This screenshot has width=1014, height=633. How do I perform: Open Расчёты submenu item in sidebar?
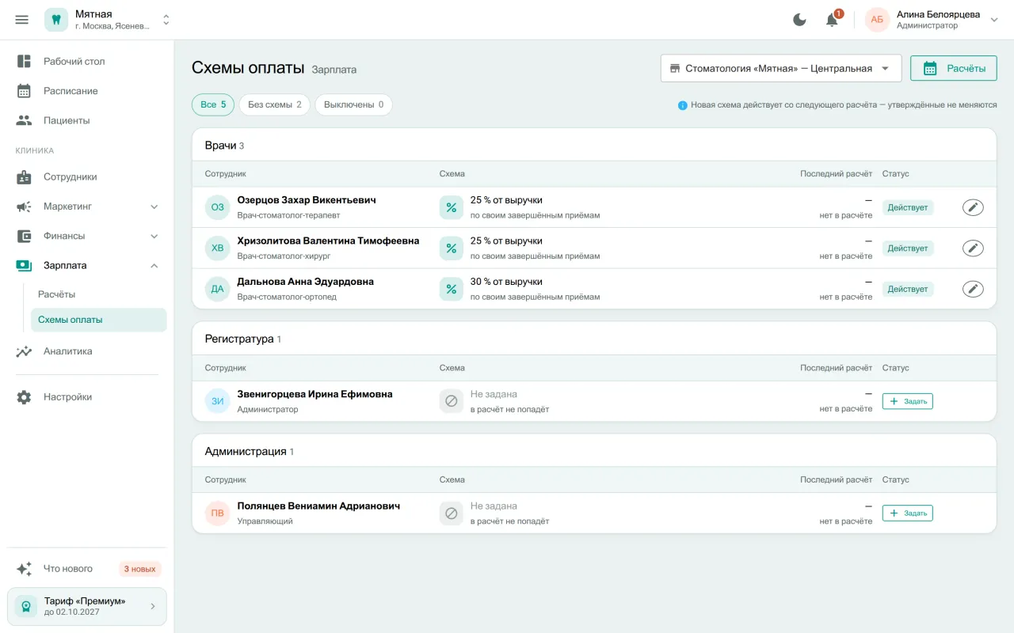(x=98, y=294)
